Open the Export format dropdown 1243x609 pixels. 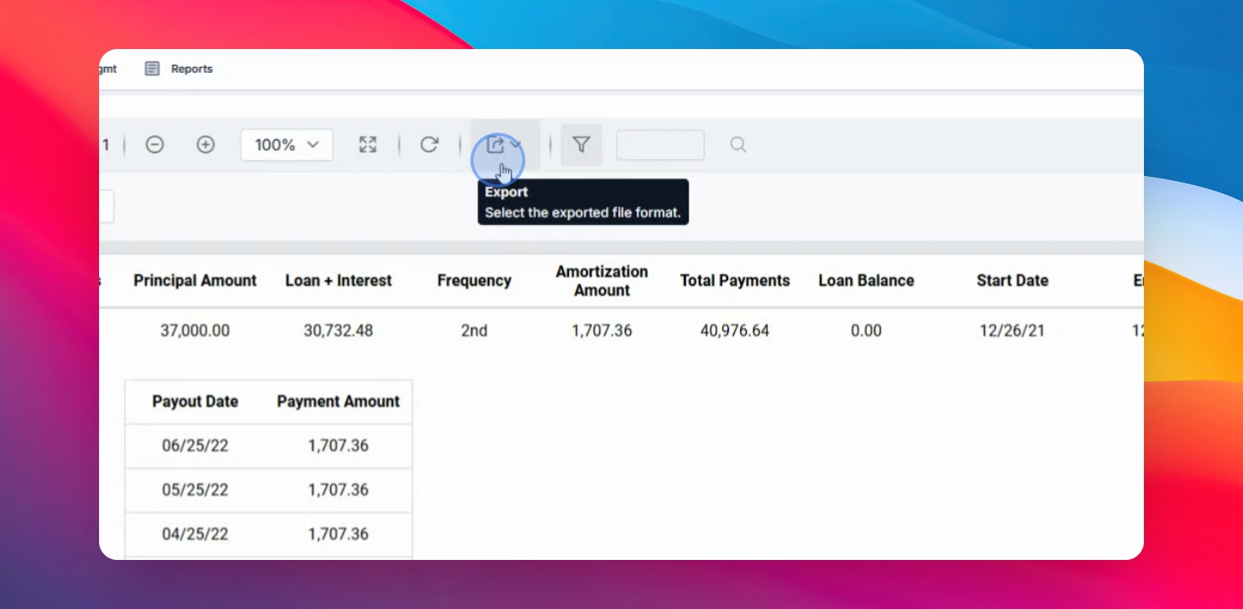tap(505, 145)
